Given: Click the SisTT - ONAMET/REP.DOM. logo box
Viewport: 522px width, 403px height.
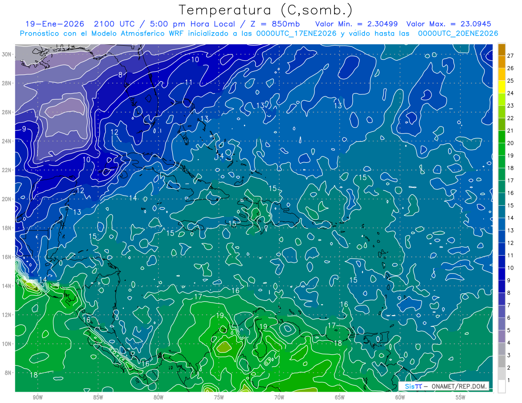Looking at the screenshot, I should [444, 386].
